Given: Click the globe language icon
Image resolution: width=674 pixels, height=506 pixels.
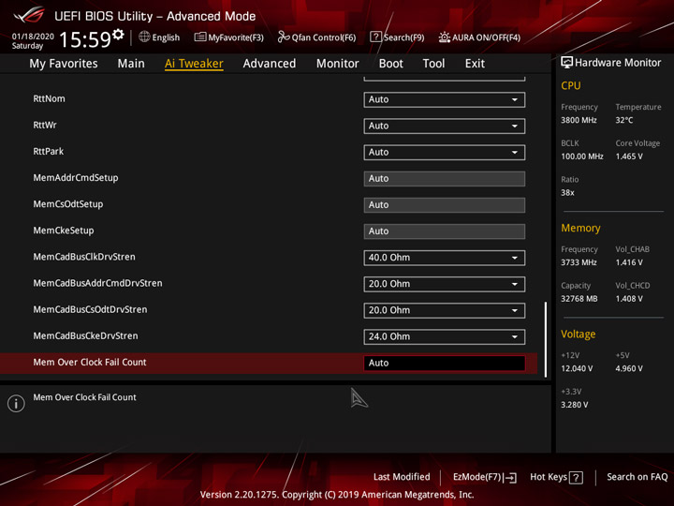Looking at the screenshot, I should (x=144, y=37).
